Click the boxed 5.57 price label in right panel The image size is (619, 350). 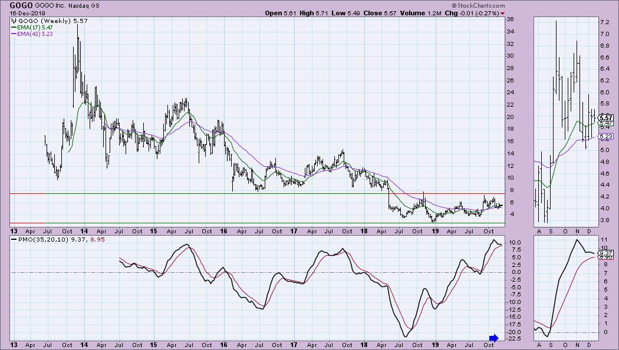coord(606,118)
